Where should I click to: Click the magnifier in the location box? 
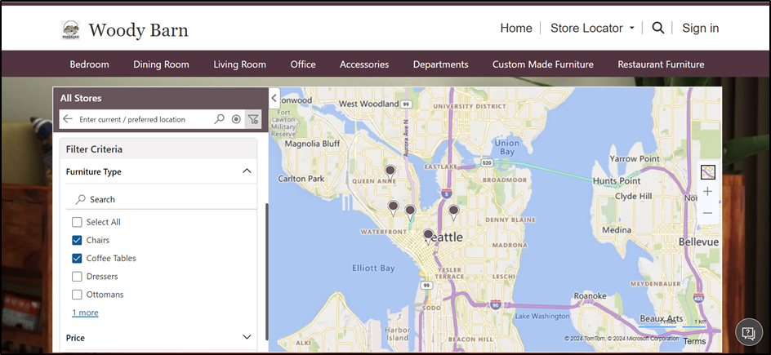[x=219, y=119]
